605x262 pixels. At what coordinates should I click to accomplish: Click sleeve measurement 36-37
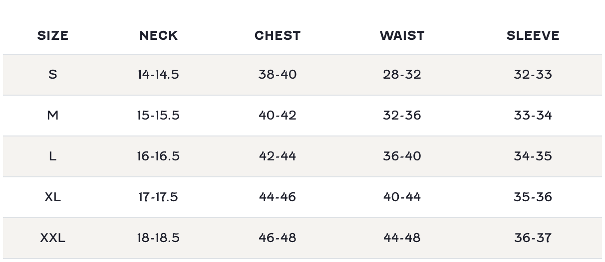[x=533, y=238]
